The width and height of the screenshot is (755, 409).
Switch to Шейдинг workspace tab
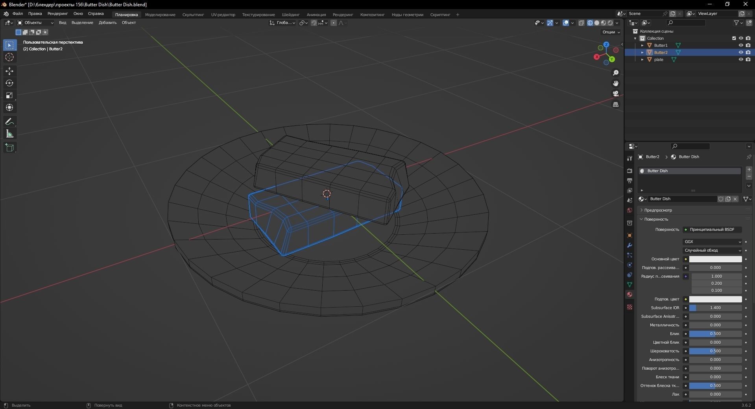(291, 15)
